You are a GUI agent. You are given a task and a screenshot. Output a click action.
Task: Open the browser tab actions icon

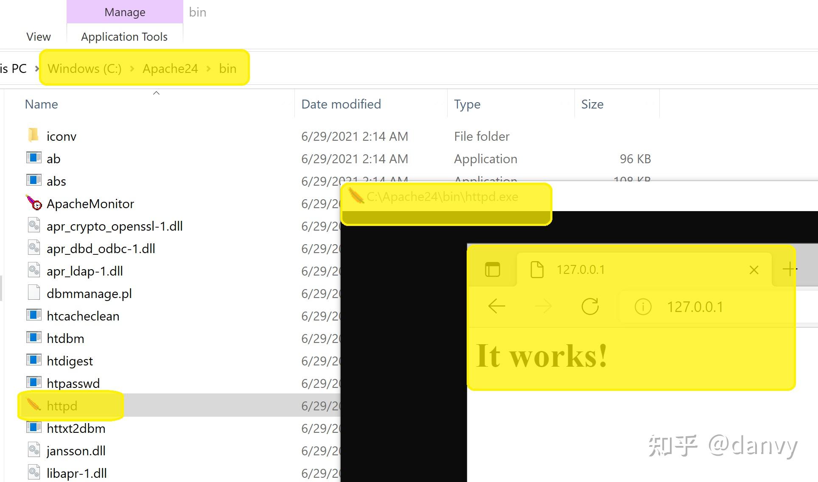pos(492,270)
